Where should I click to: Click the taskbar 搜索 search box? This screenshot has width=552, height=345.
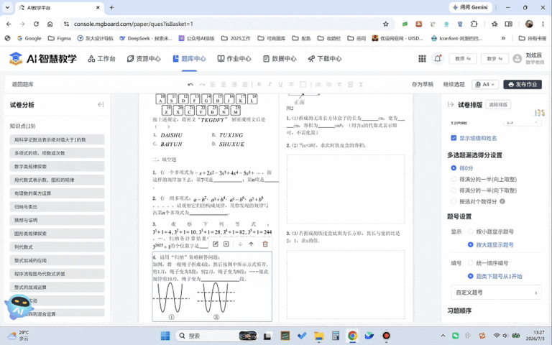(x=216, y=336)
